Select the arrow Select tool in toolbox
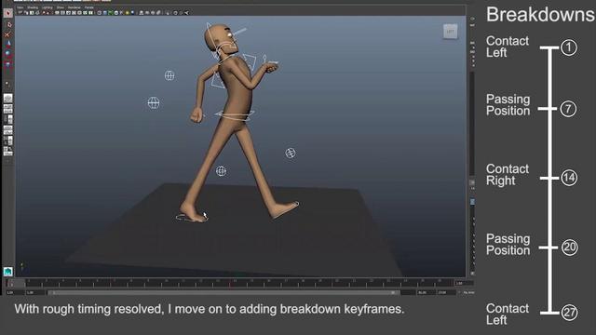This screenshot has width=596, height=335. click(8, 13)
